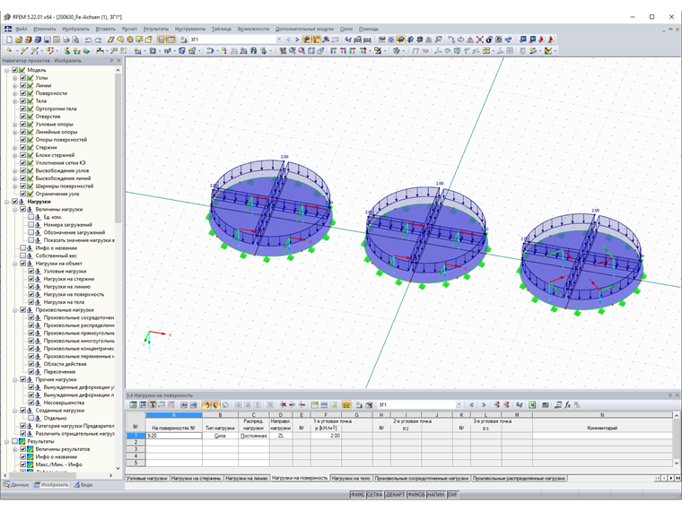Collapse the Нагрузки tree node
682x511 pixels.
7,202
